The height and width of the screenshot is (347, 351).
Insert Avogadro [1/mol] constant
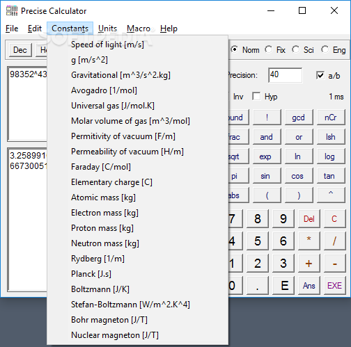click(137, 90)
